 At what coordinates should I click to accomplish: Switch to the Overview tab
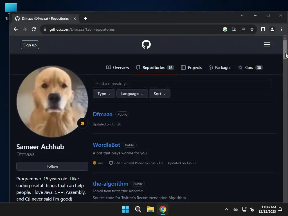coord(118,67)
